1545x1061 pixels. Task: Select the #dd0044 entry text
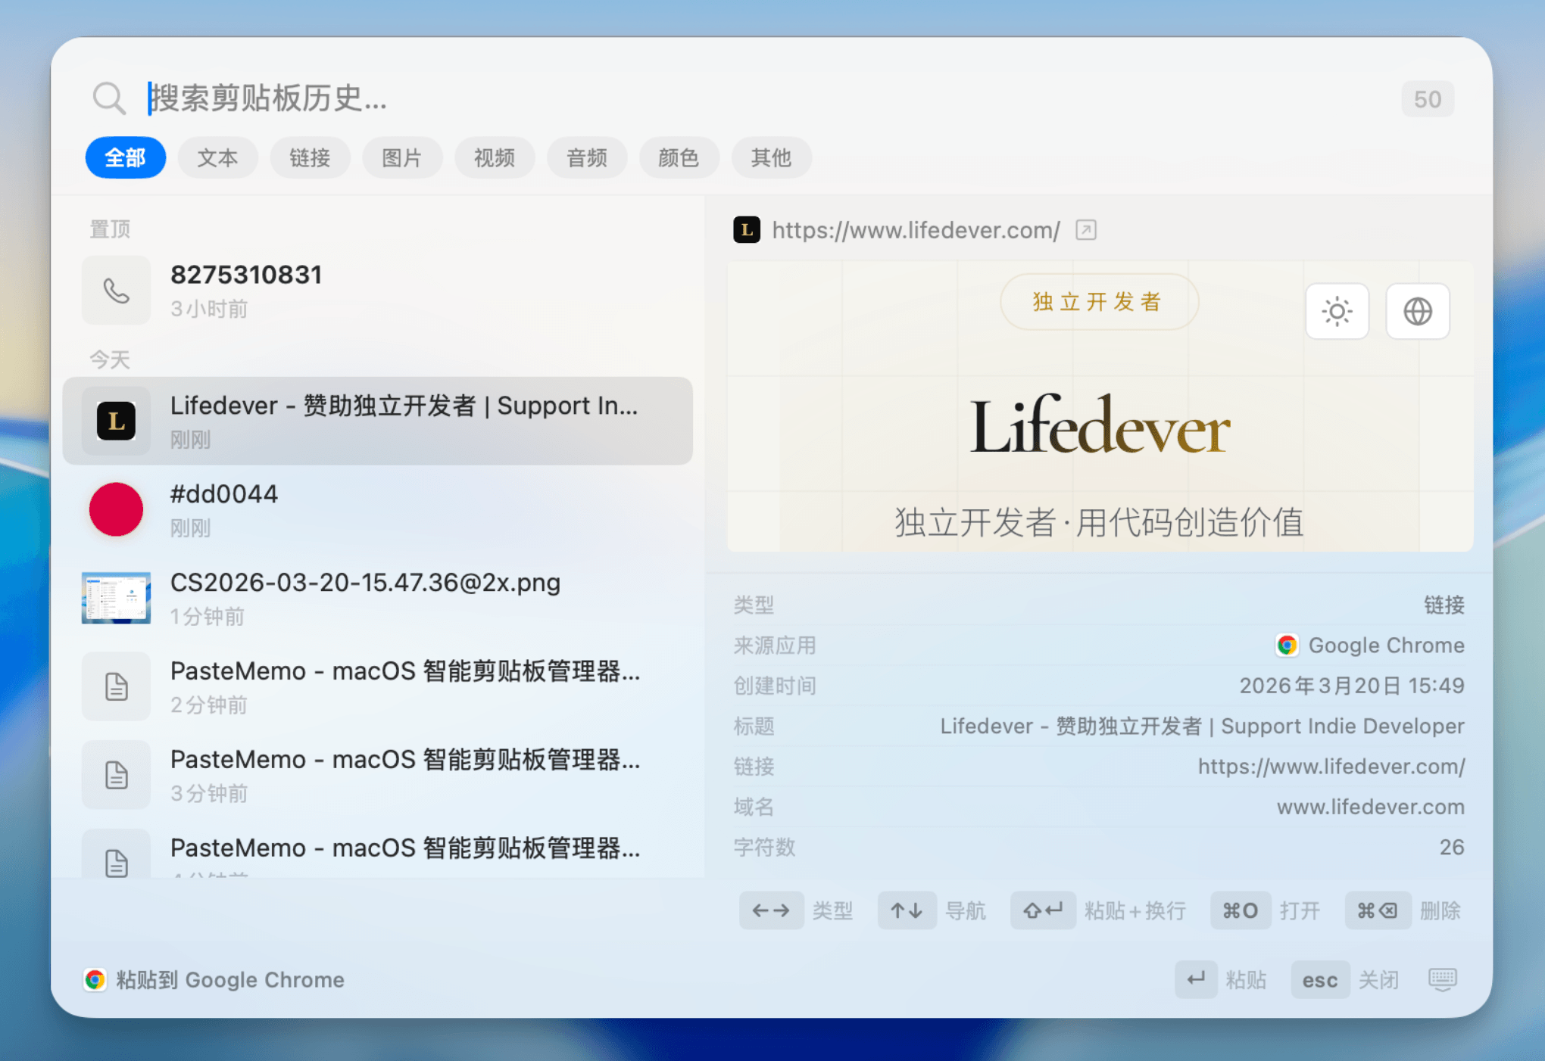(x=224, y=494)
